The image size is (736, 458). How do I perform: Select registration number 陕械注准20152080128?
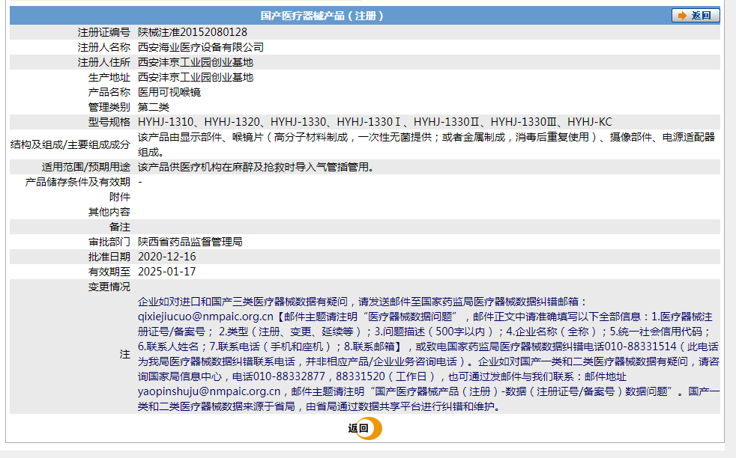pos(193,32)
